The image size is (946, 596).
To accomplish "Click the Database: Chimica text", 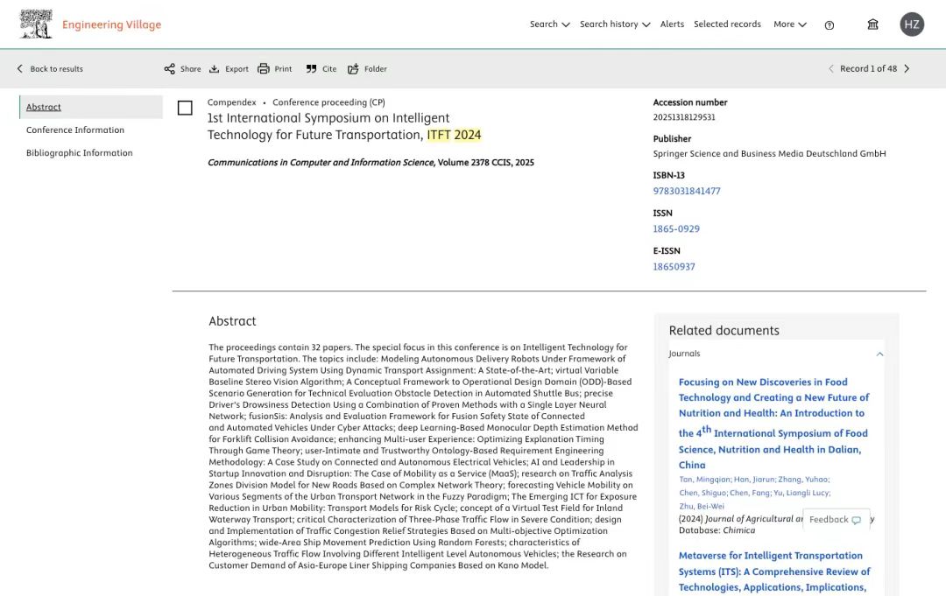I will (717, 530).
